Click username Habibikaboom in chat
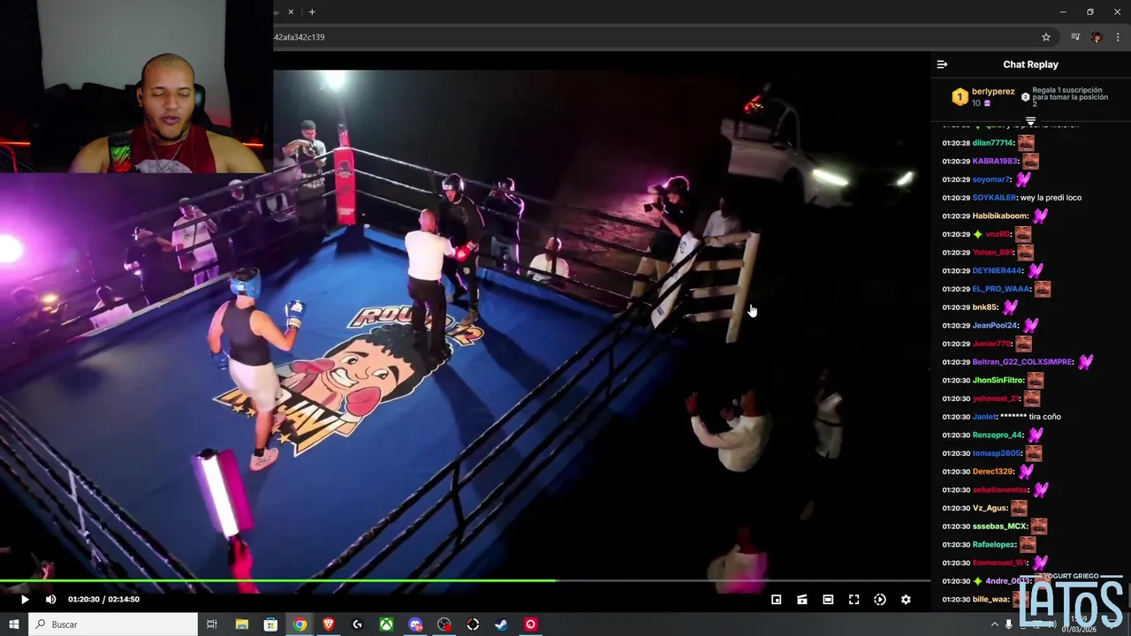The image size is (1131, 636). [x=1000, y=216]
